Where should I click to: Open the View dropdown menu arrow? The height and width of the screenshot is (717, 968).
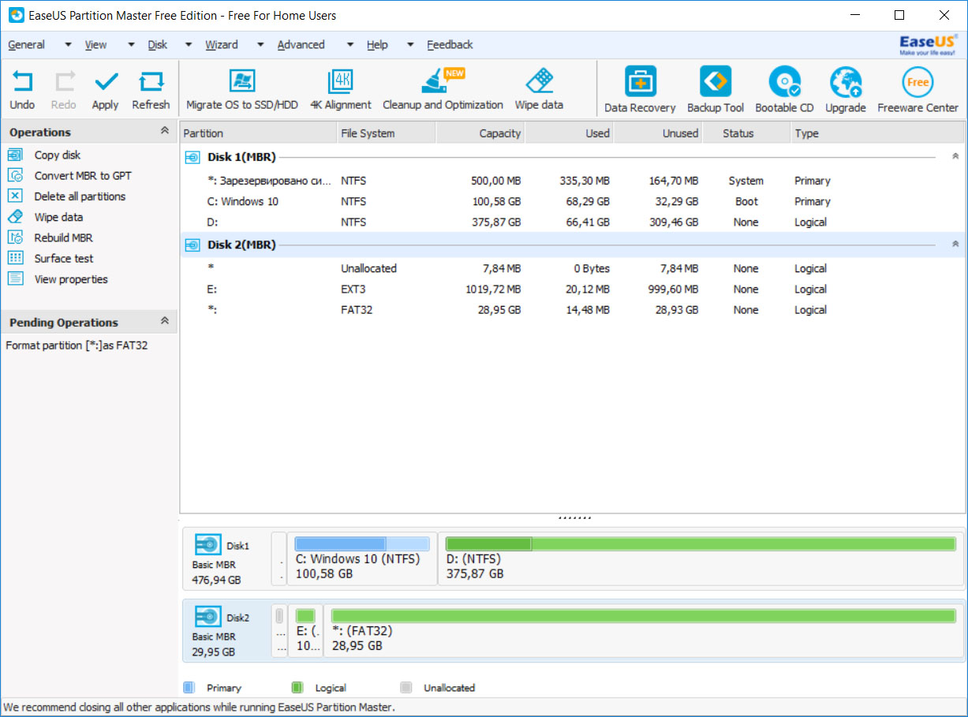tap(130, 45)
